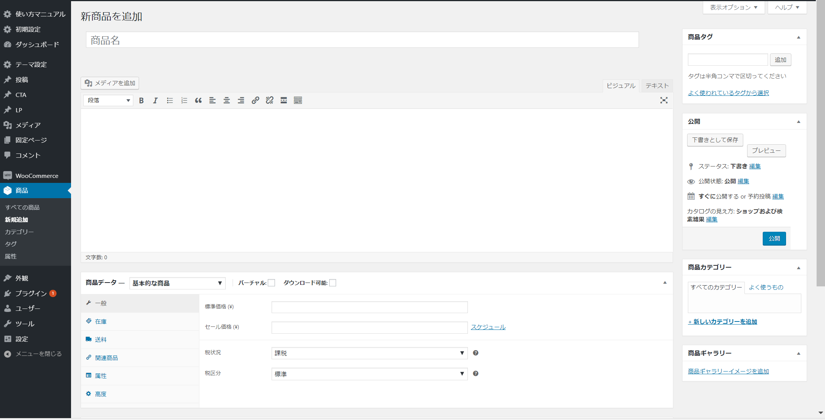Click the toolbar toggle keyboard icon

298,100
